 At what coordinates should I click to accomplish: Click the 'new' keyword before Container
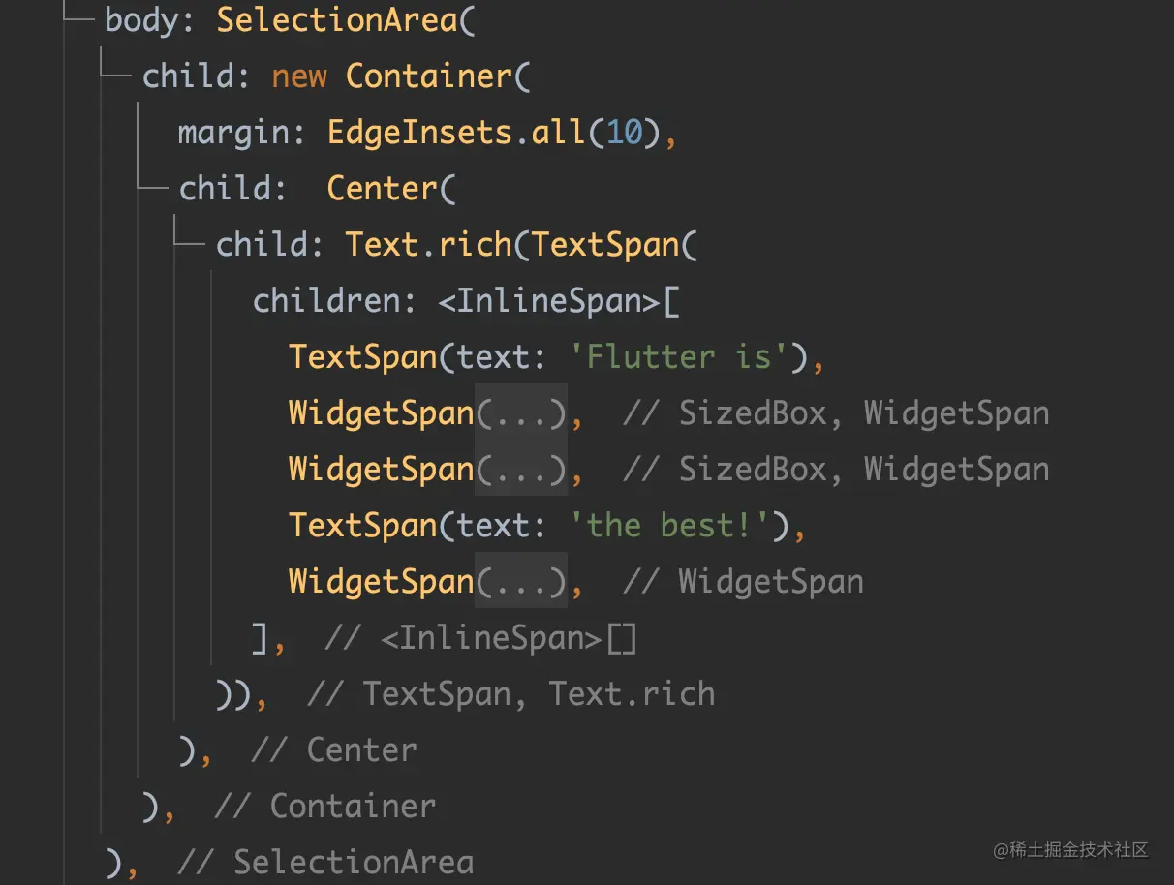coord(299,76)
